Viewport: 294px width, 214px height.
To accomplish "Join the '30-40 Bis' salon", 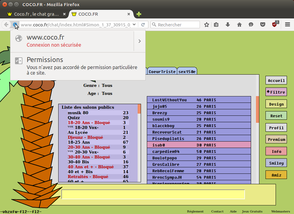I will coord(98,162).
